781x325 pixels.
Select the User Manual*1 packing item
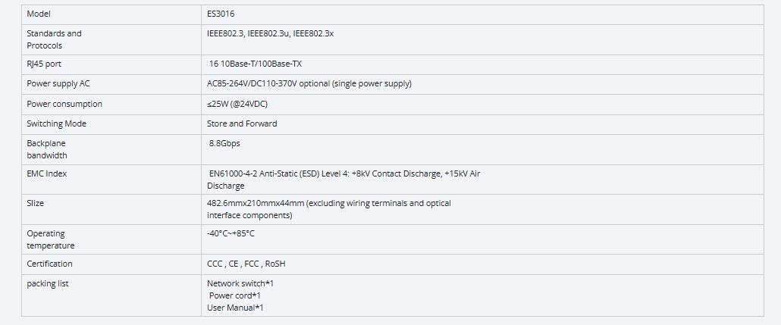point(235,308)
